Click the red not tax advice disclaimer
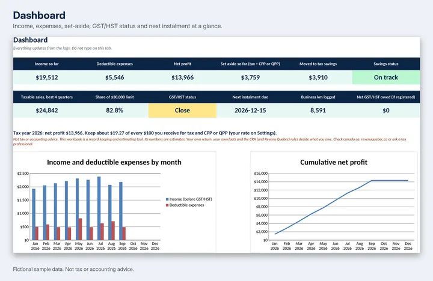The image size is (433, 281). pos(210,142)
